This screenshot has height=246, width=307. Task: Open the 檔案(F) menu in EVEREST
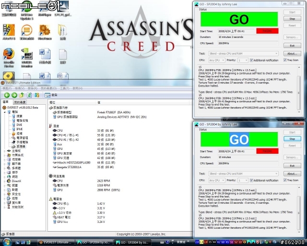tap(7, 88)
